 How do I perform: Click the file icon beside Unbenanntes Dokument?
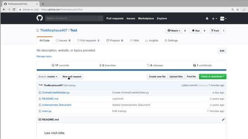point(40,105)
